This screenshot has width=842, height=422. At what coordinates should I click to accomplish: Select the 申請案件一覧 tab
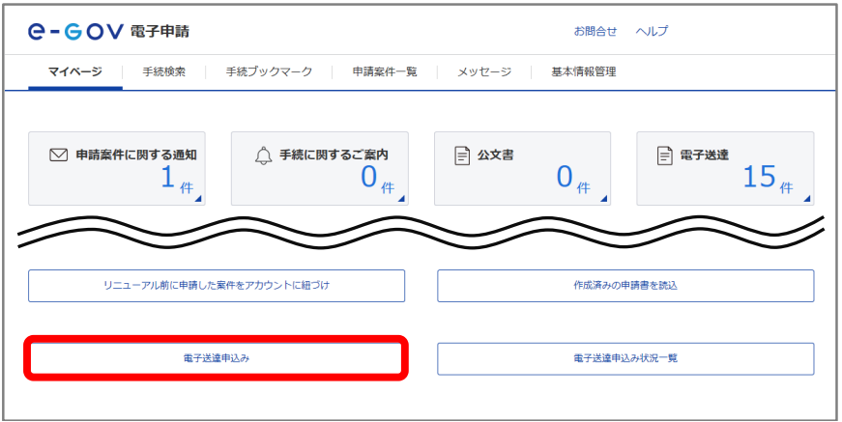click(385, 71)
